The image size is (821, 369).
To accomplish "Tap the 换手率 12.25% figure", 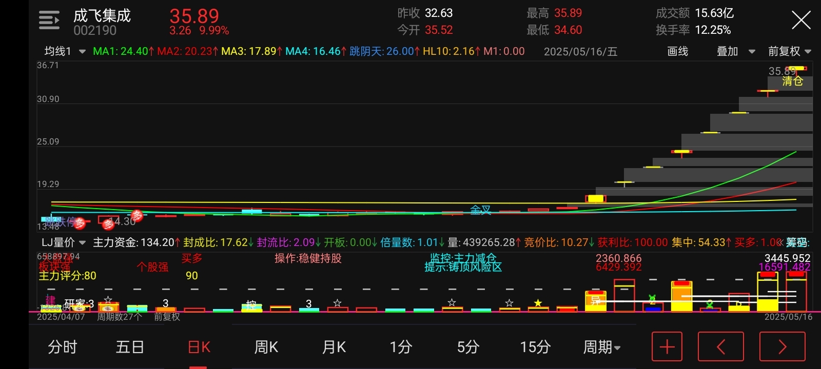I will pyautogui.click(x=693, y=30).
